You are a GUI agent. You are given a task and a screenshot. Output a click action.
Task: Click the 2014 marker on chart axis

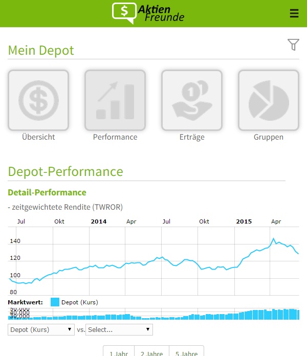tap(99, 221)
